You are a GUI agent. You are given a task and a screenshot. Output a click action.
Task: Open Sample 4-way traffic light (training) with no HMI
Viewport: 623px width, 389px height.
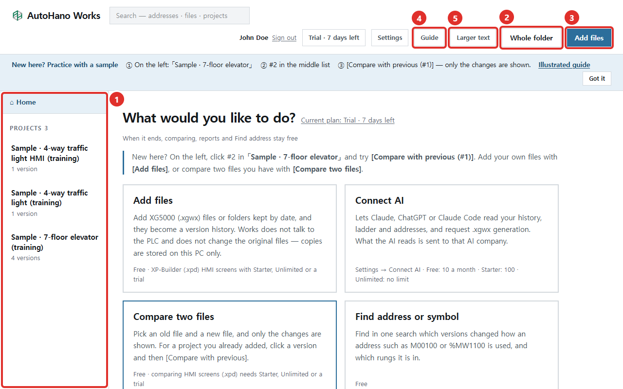coord(55,203)
